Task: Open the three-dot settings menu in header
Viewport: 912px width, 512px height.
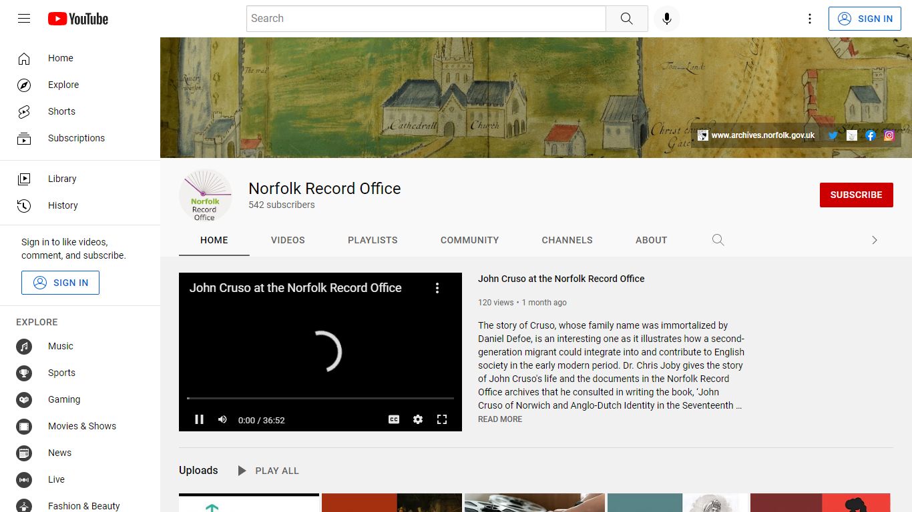Action: pyautogui.click(x=810, y=19)
